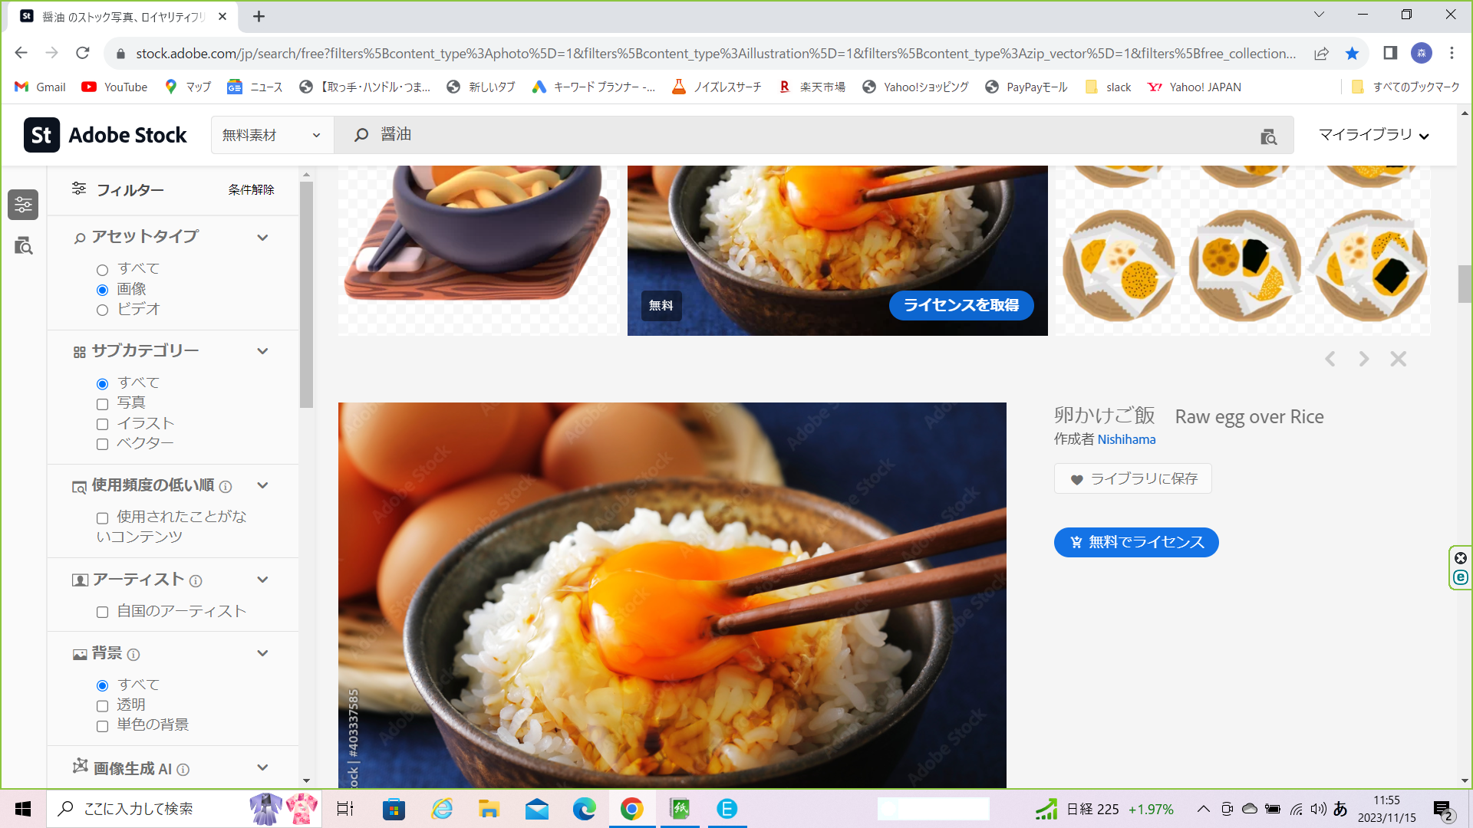Open Microsoft Store in taskbar
The height and width of the screenshot is (828, 1473).
394,809
